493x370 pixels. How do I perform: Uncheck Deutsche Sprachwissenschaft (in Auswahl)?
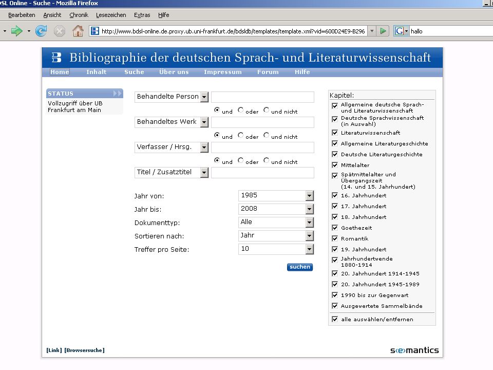click(x=335, y=119)
